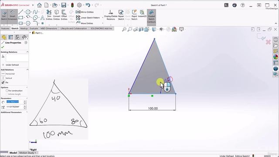Click the Instant2D tool
The height and width of the screenshot is (157, 279).
[142, 14]
